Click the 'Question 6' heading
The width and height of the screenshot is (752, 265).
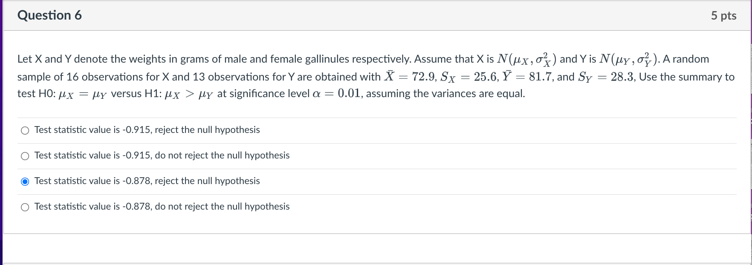[x=49, y=15]
